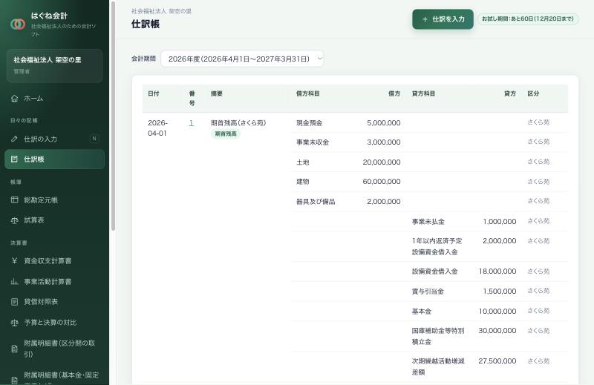
Task: Click the document icon for 附属明細書(区分間の取引)
Action: pyautogui.click(x=14, y=349)
